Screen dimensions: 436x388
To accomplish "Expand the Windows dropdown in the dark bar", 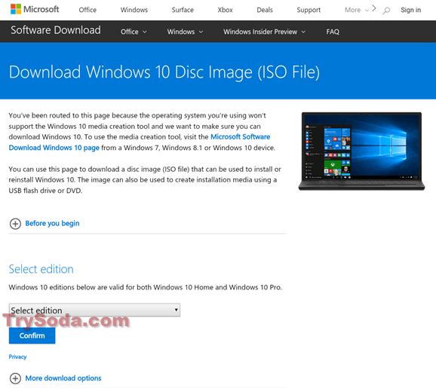I will [185, 32].
